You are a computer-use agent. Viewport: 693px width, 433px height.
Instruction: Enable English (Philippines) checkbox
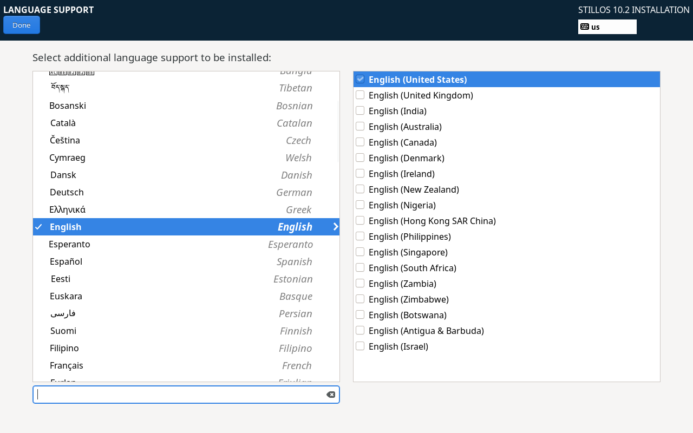pos(360,236)
